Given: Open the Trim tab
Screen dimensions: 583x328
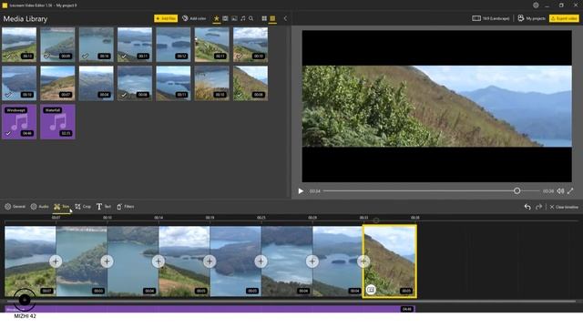Looking at the screenshot, I should [62, 207].
